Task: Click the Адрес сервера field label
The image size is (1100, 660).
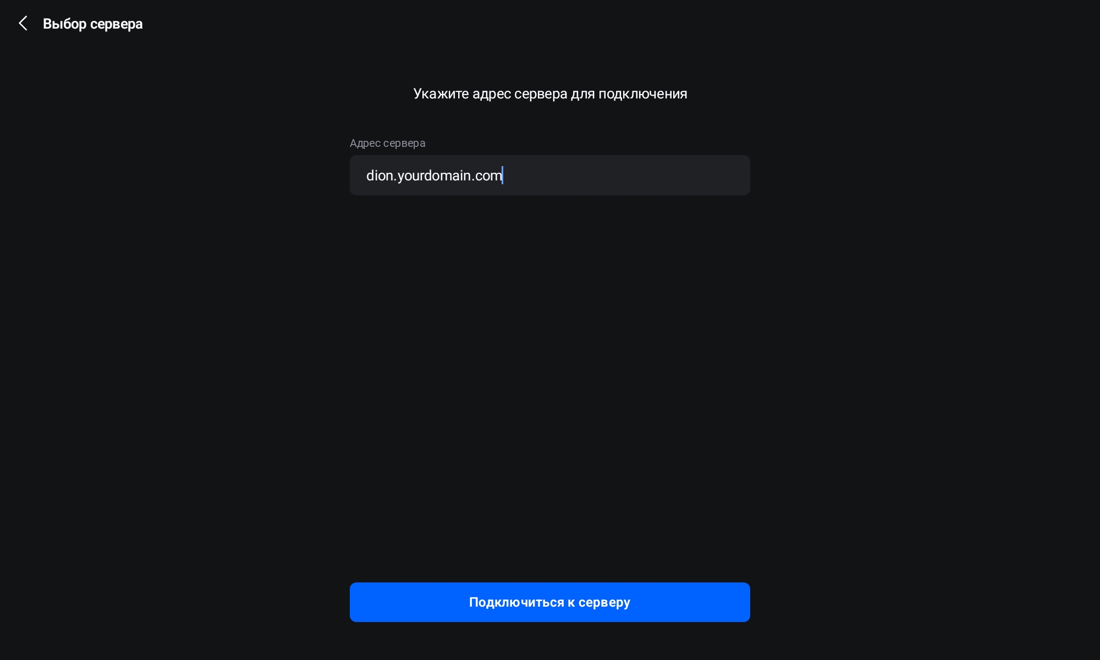Action: pyautogui.click(x=388, y=143)
